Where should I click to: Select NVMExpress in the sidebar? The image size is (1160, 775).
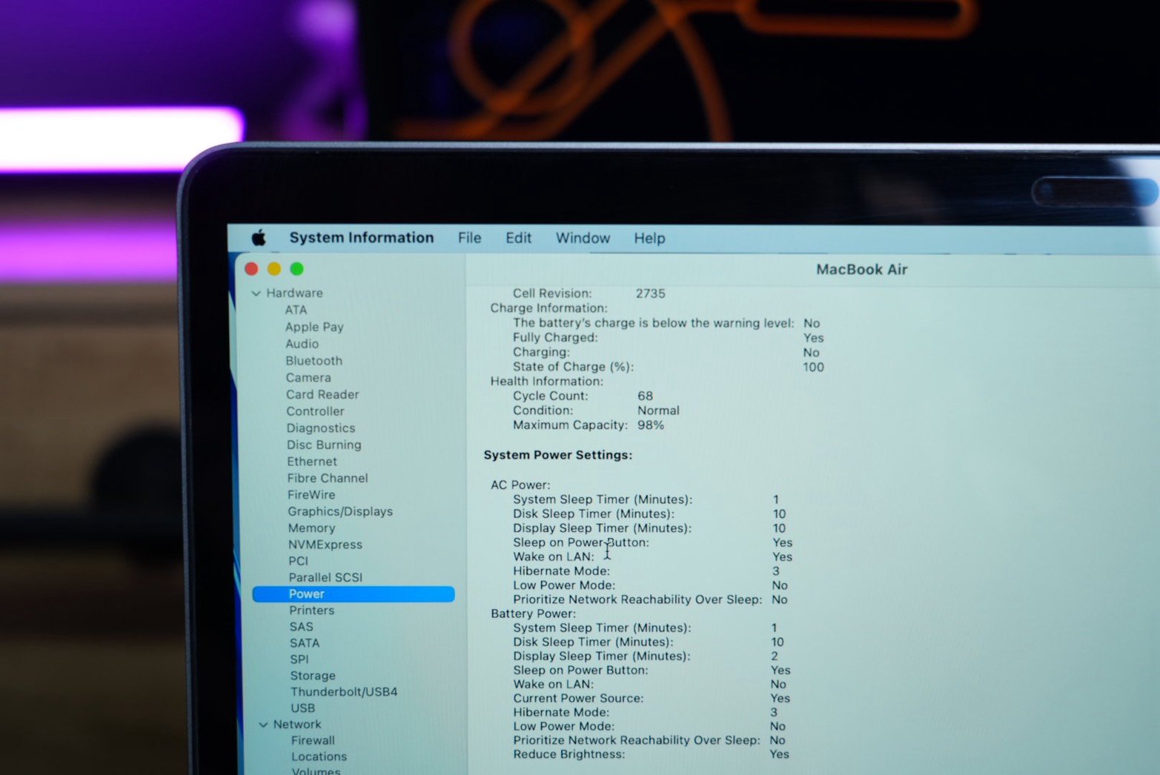(325, 545)
